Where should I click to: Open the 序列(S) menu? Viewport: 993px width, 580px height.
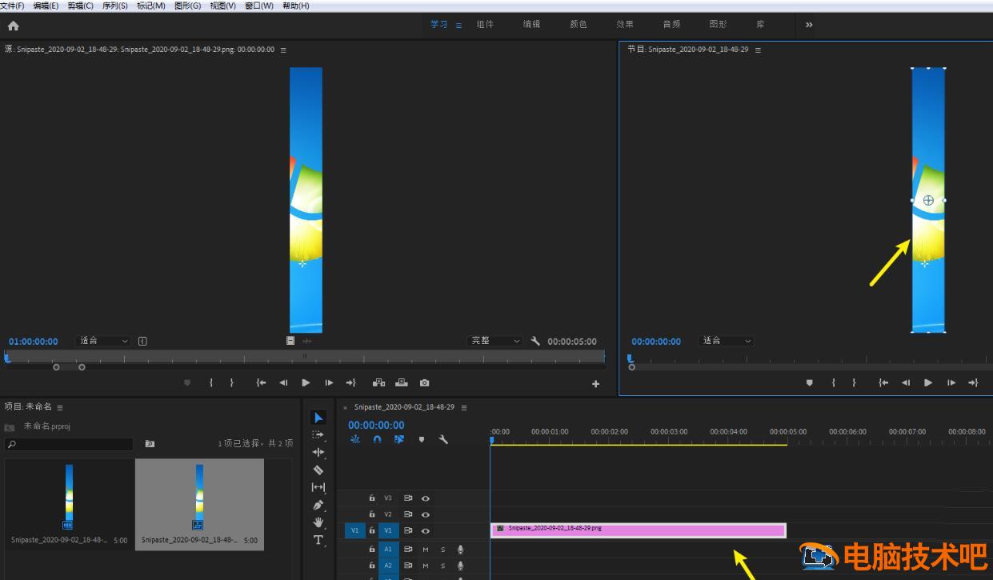click(x=114, y=6)
